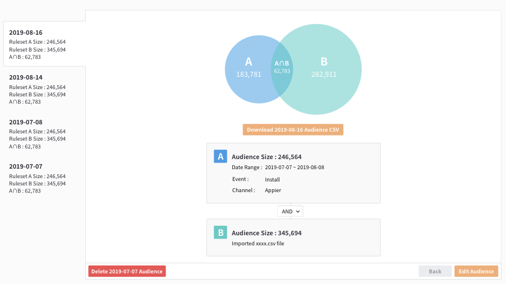Click Ruleset A Size under 2019-08-14
The image size is (506, 284).
[37, 87]
